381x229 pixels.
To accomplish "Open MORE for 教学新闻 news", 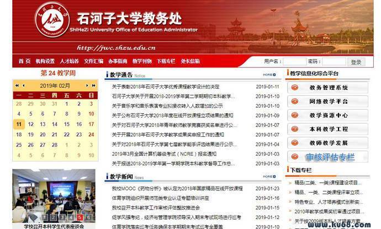I will point(269,177).
